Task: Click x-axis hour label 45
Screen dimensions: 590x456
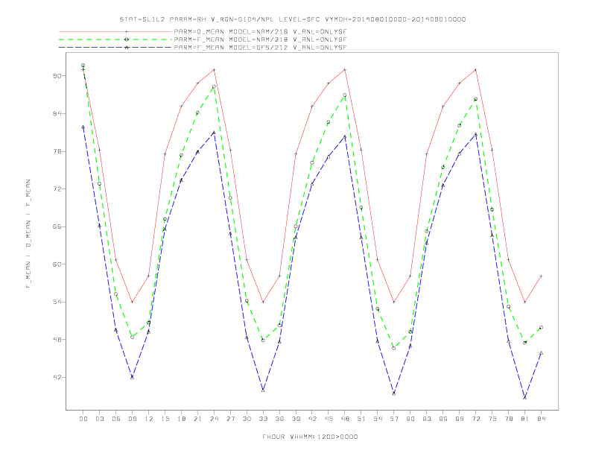Action: click(x=329, y=419)
